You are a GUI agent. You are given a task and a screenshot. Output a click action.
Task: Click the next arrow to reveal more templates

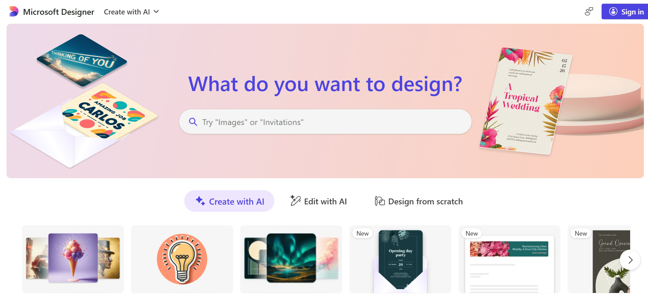point(630,260)
